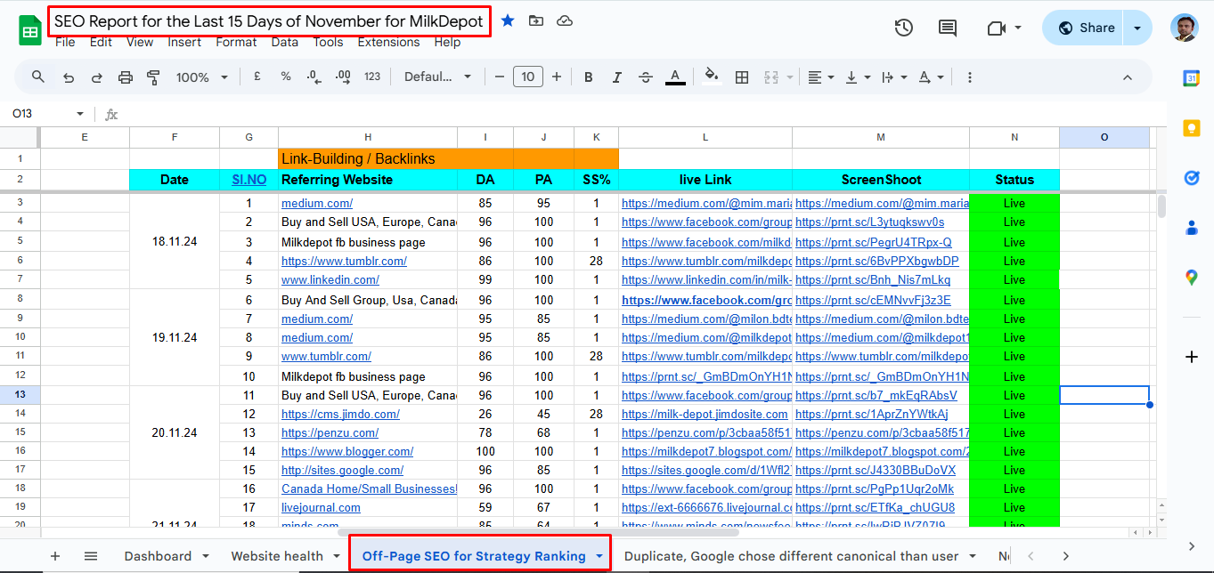The height and width of the screenshot is (573, 1214).
Task: Open the zoom level dropdown
Action: 203,77
